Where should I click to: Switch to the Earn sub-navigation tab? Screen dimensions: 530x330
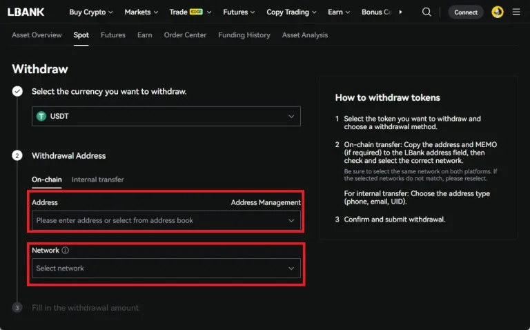pos(145,35)
